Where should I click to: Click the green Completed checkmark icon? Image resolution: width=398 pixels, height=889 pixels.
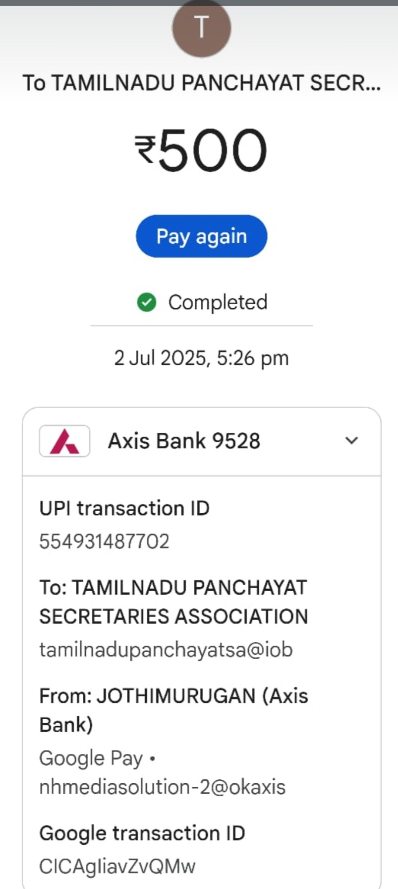point(147,302)
